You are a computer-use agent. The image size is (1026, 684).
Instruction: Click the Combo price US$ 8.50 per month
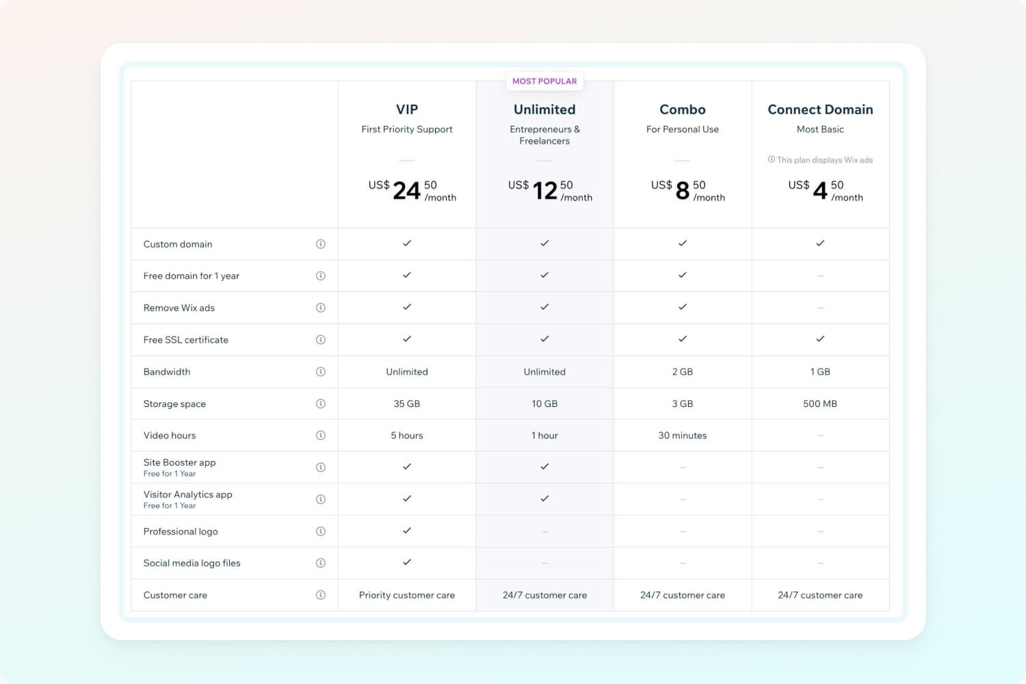pos(687,190)
